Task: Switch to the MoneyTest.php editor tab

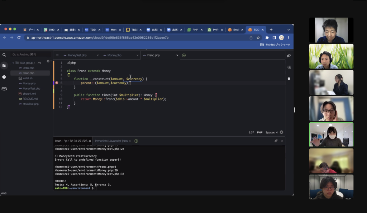Action: coord(77,56)
